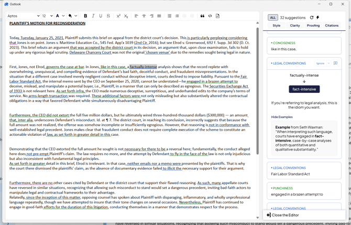Align text to the left
This screenshot has width=351, height=225.
tap(136, 16)
